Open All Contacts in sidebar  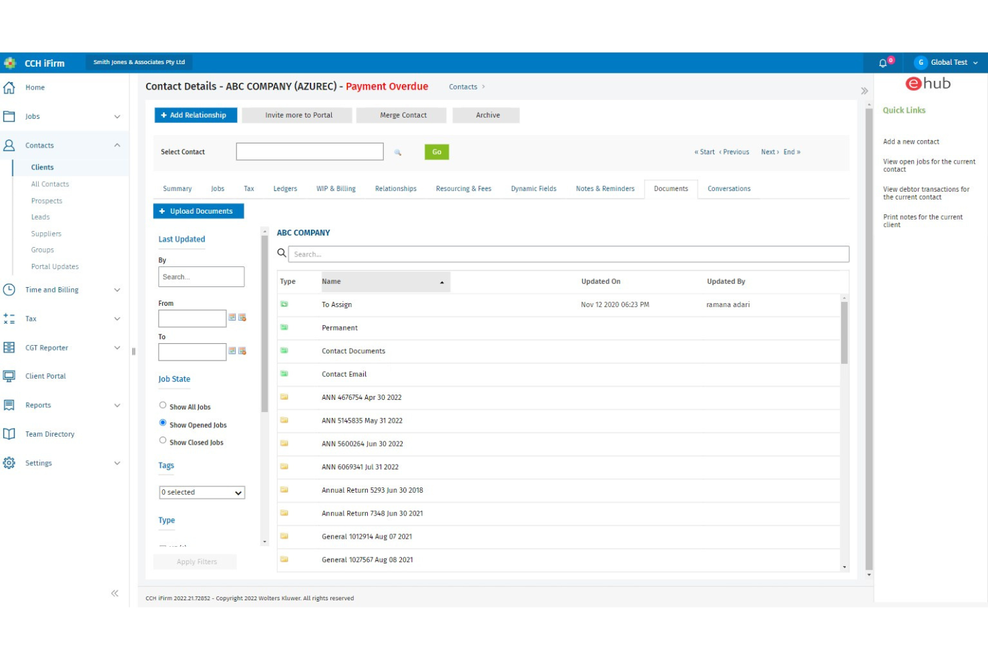pyautogui.click(x=50, y=184)
